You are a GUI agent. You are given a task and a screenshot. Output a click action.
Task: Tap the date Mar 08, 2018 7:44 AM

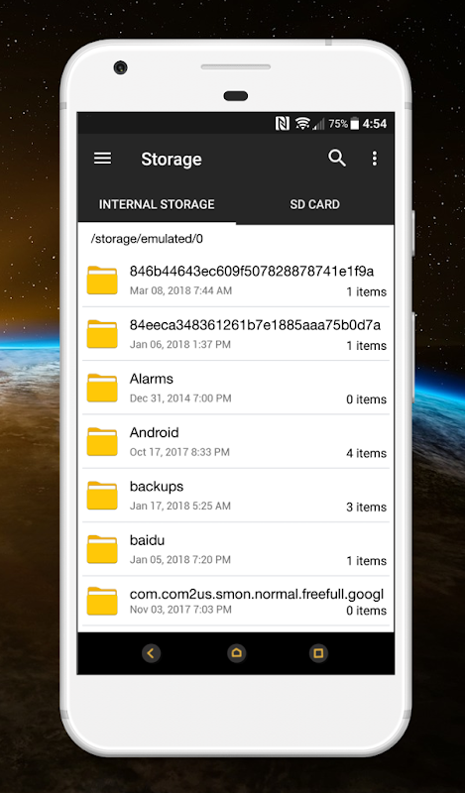click(180, 290)
